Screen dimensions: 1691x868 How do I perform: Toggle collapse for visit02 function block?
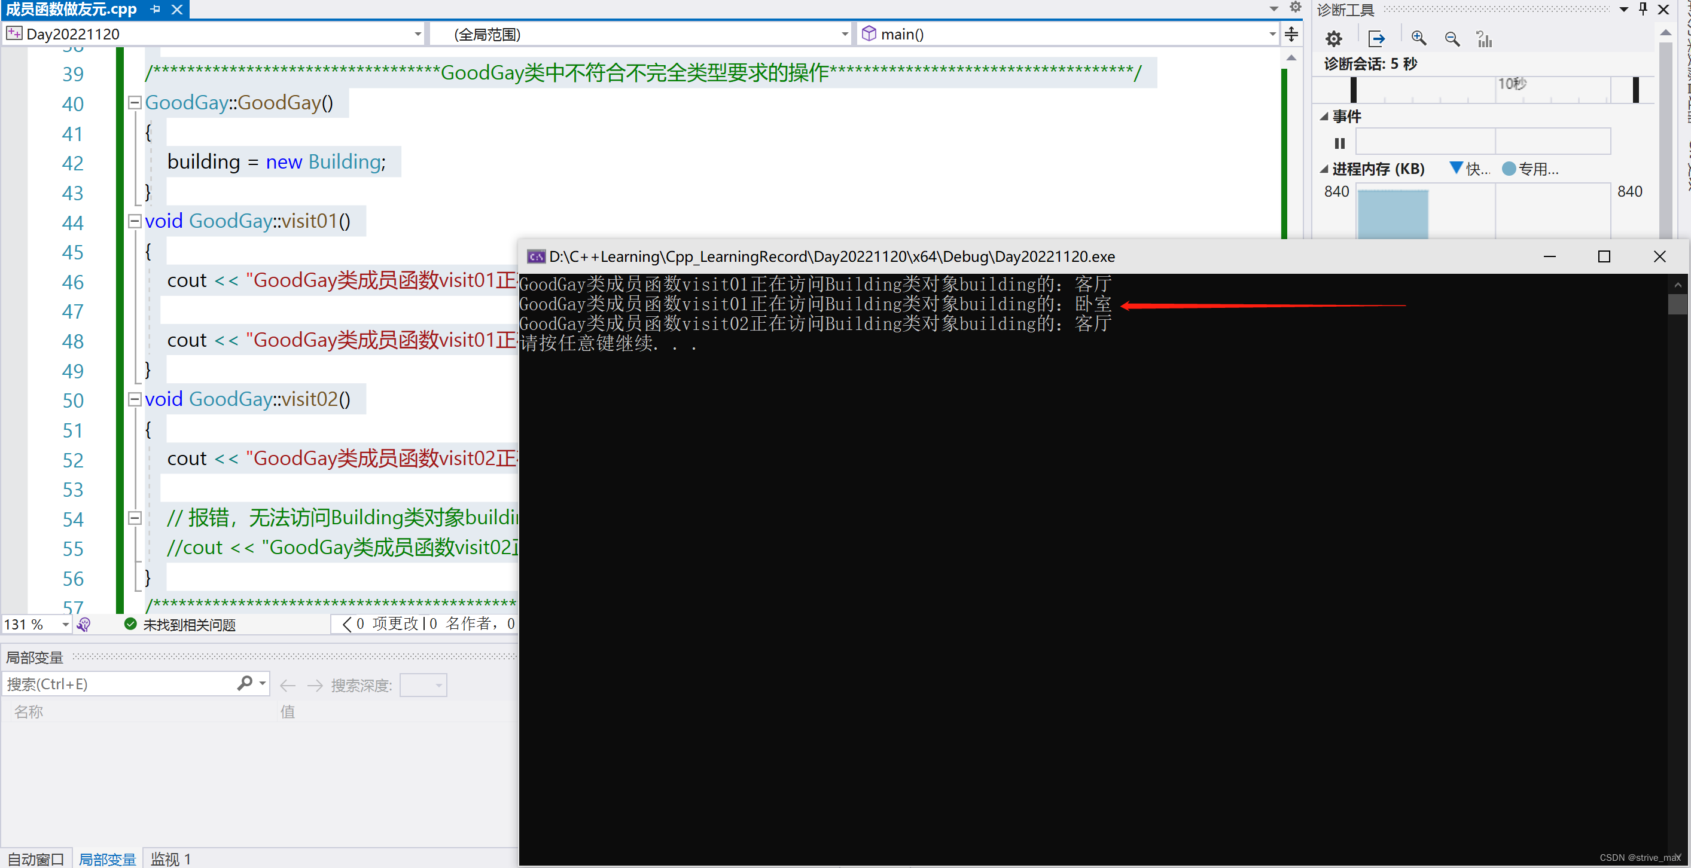coord(132,398)
